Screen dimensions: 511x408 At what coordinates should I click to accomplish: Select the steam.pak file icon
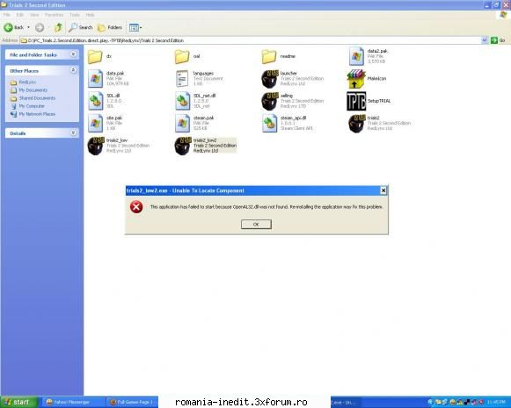pos(182,123)
